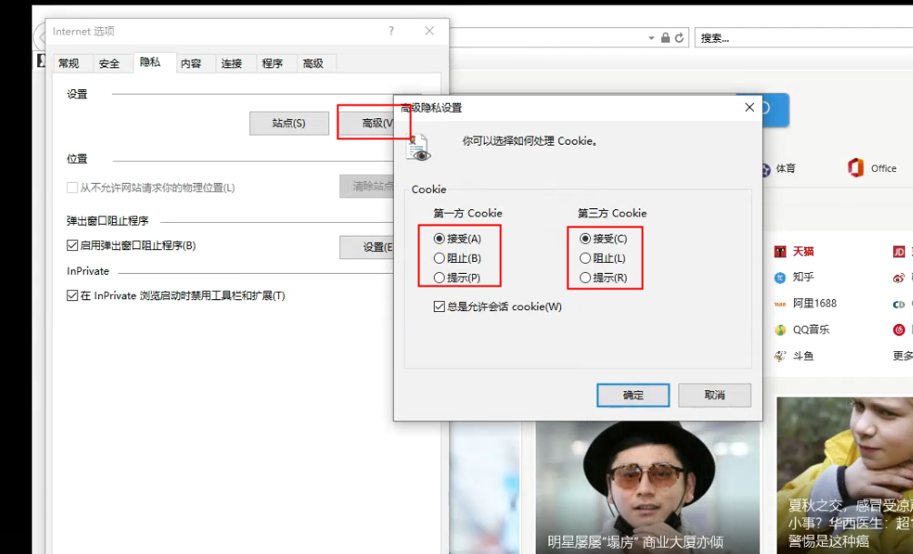Expand the address bar dropdown arrow
913x554 pixels.
651,38
